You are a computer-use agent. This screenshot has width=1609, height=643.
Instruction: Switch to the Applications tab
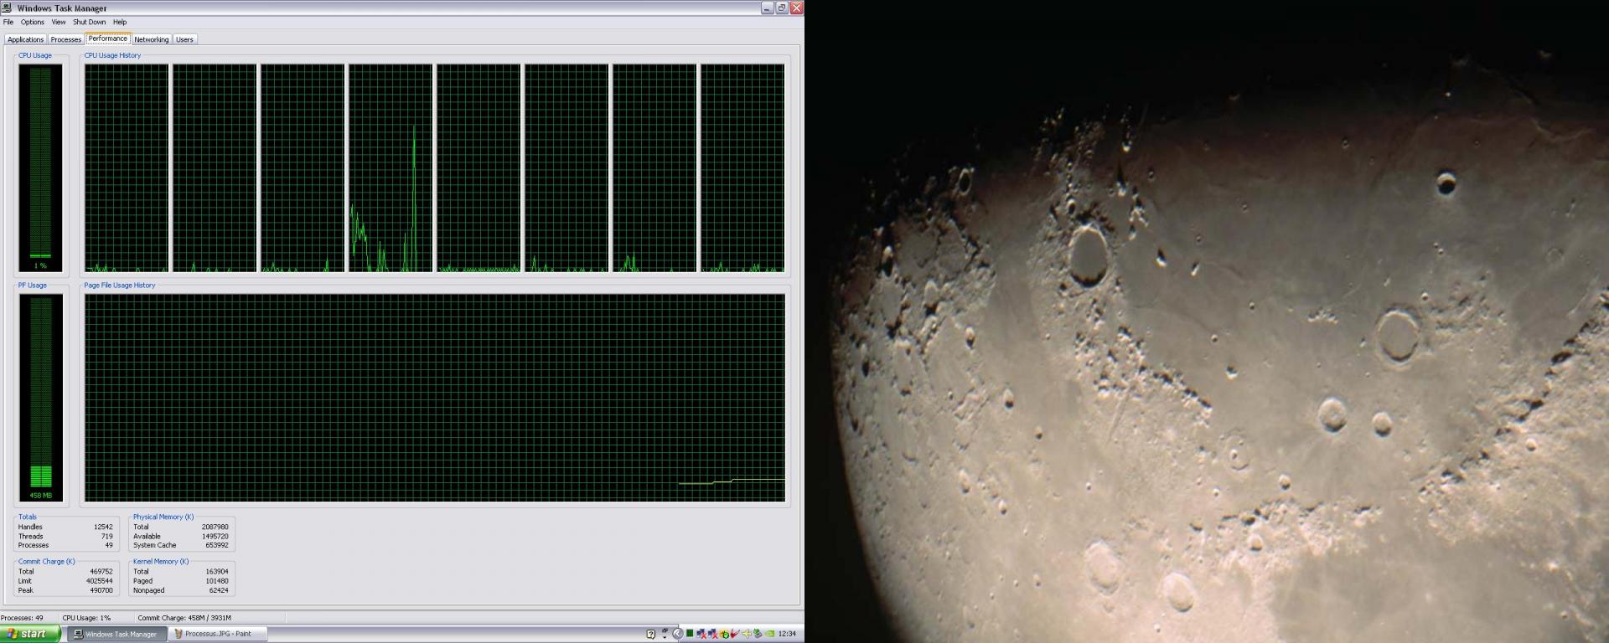coord(25,39)
